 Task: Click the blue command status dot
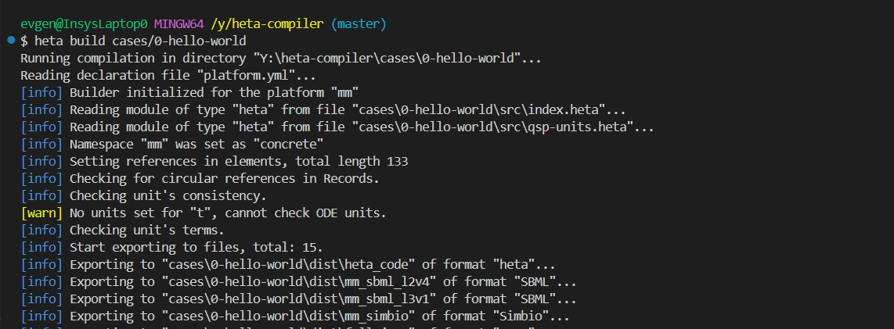click(x=12, y=41)
